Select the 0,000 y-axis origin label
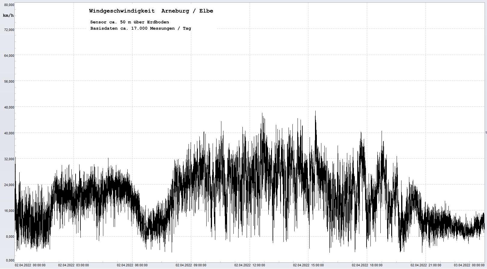The image size is (487, 269). [x=10, y=260]
